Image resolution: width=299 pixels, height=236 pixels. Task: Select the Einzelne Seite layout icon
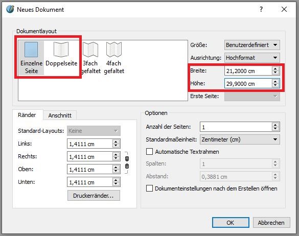click(x=31, y=50)
